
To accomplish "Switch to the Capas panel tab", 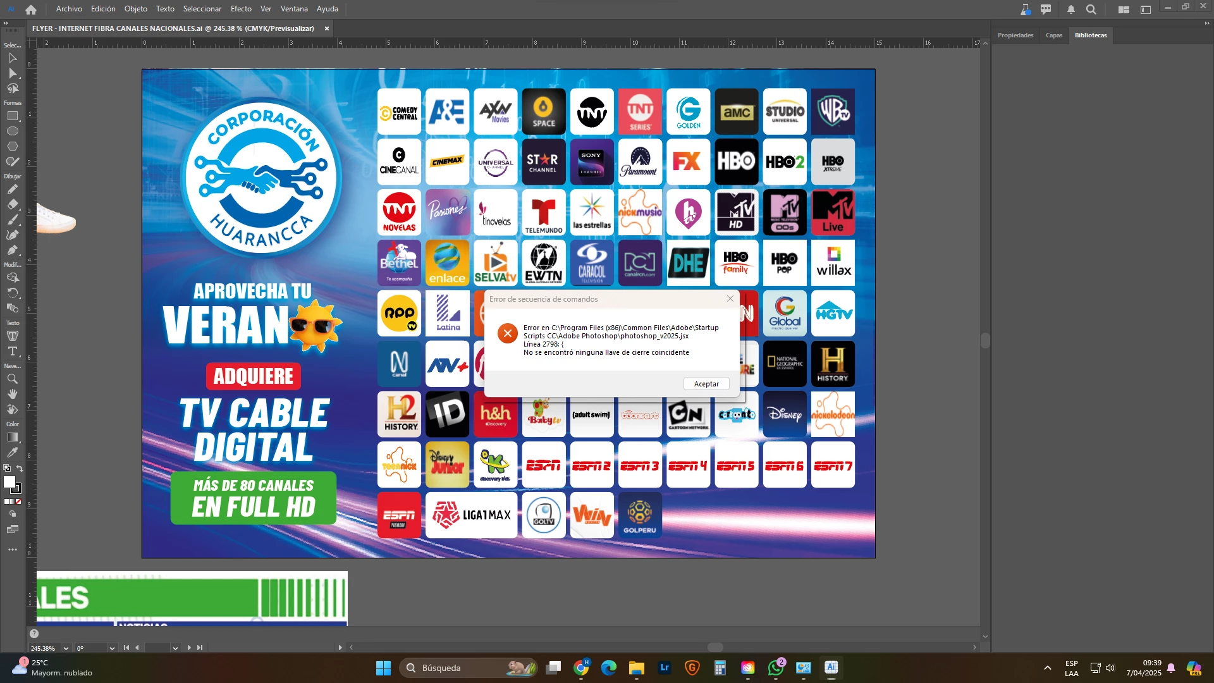I will click(1053, 35).
